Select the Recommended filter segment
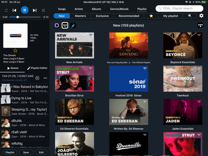The width and height of the screenshot is (208, 156). point(129,16)
